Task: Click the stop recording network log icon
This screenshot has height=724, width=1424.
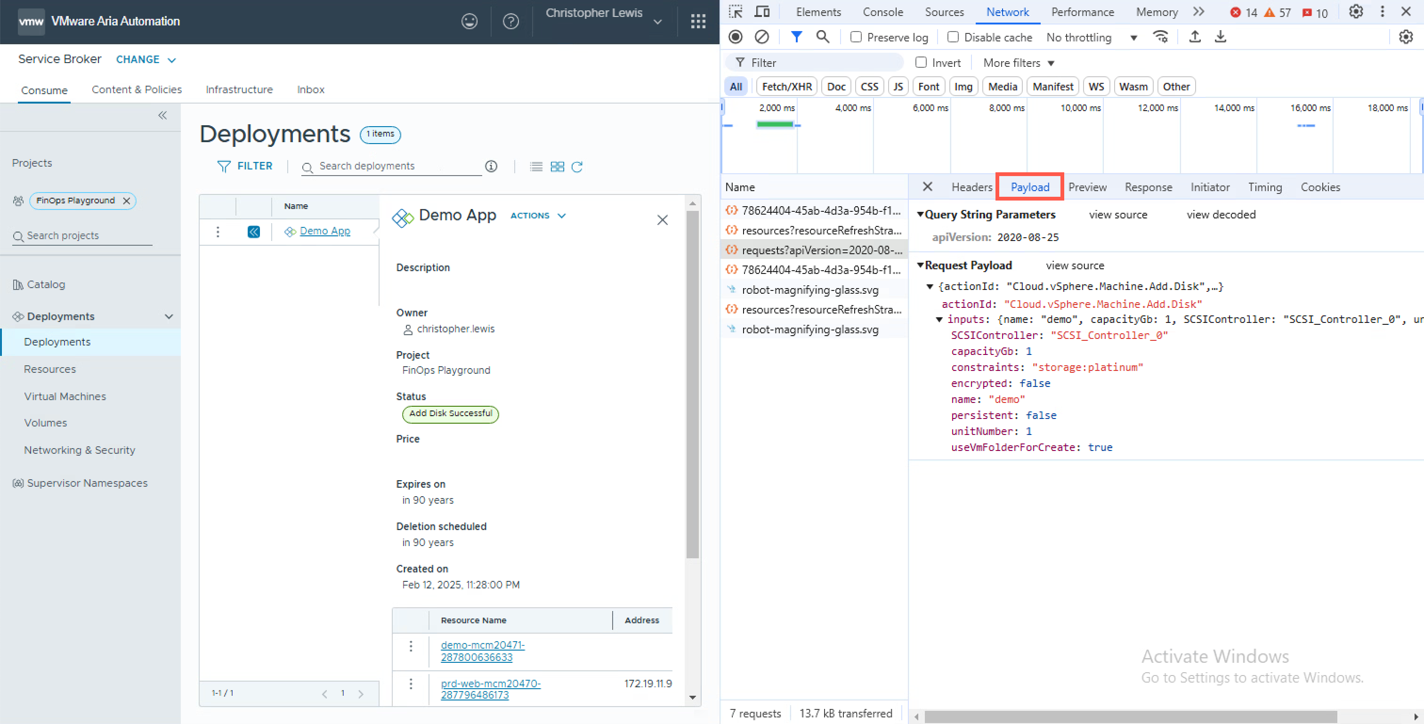Action: pyautogui.click(x=735, y=37)
